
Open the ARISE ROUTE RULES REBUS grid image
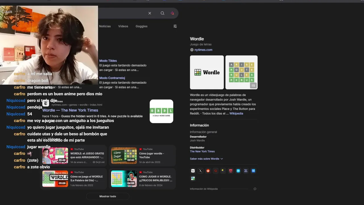241,72
